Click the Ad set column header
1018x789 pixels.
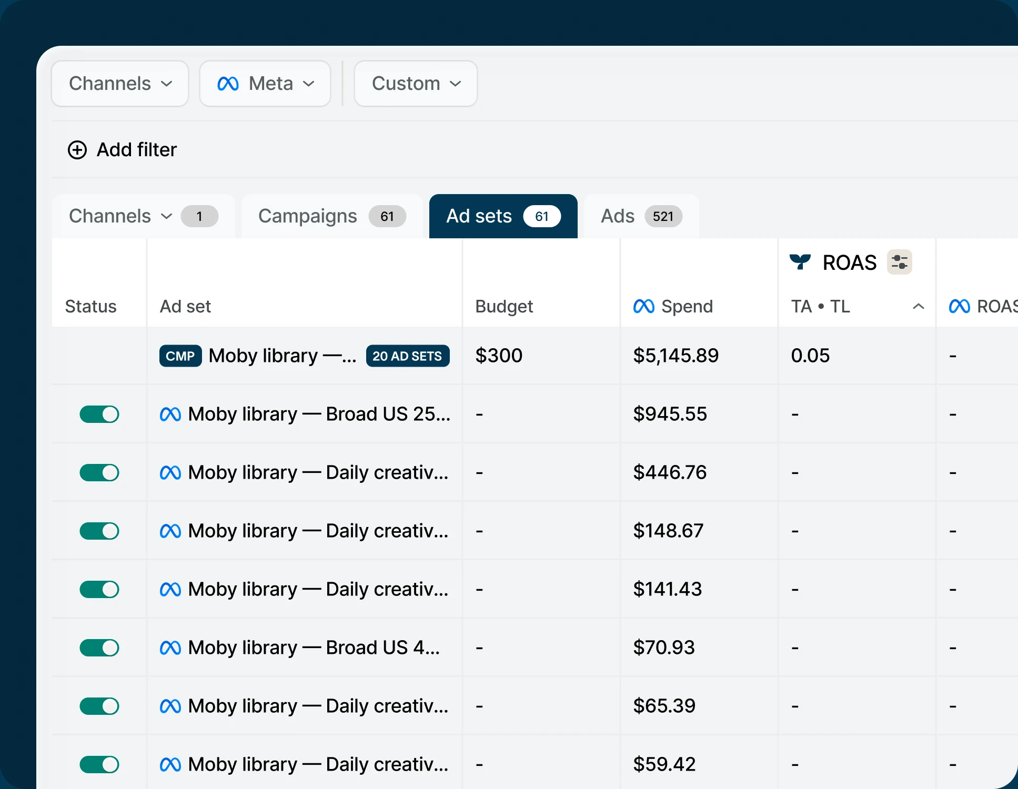pos(185,306)
